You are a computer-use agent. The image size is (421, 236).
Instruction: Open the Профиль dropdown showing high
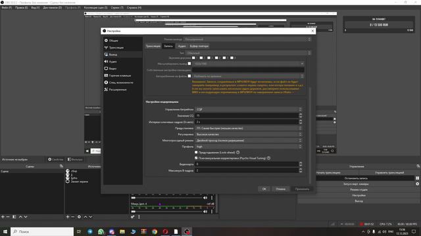pos(249,147)
